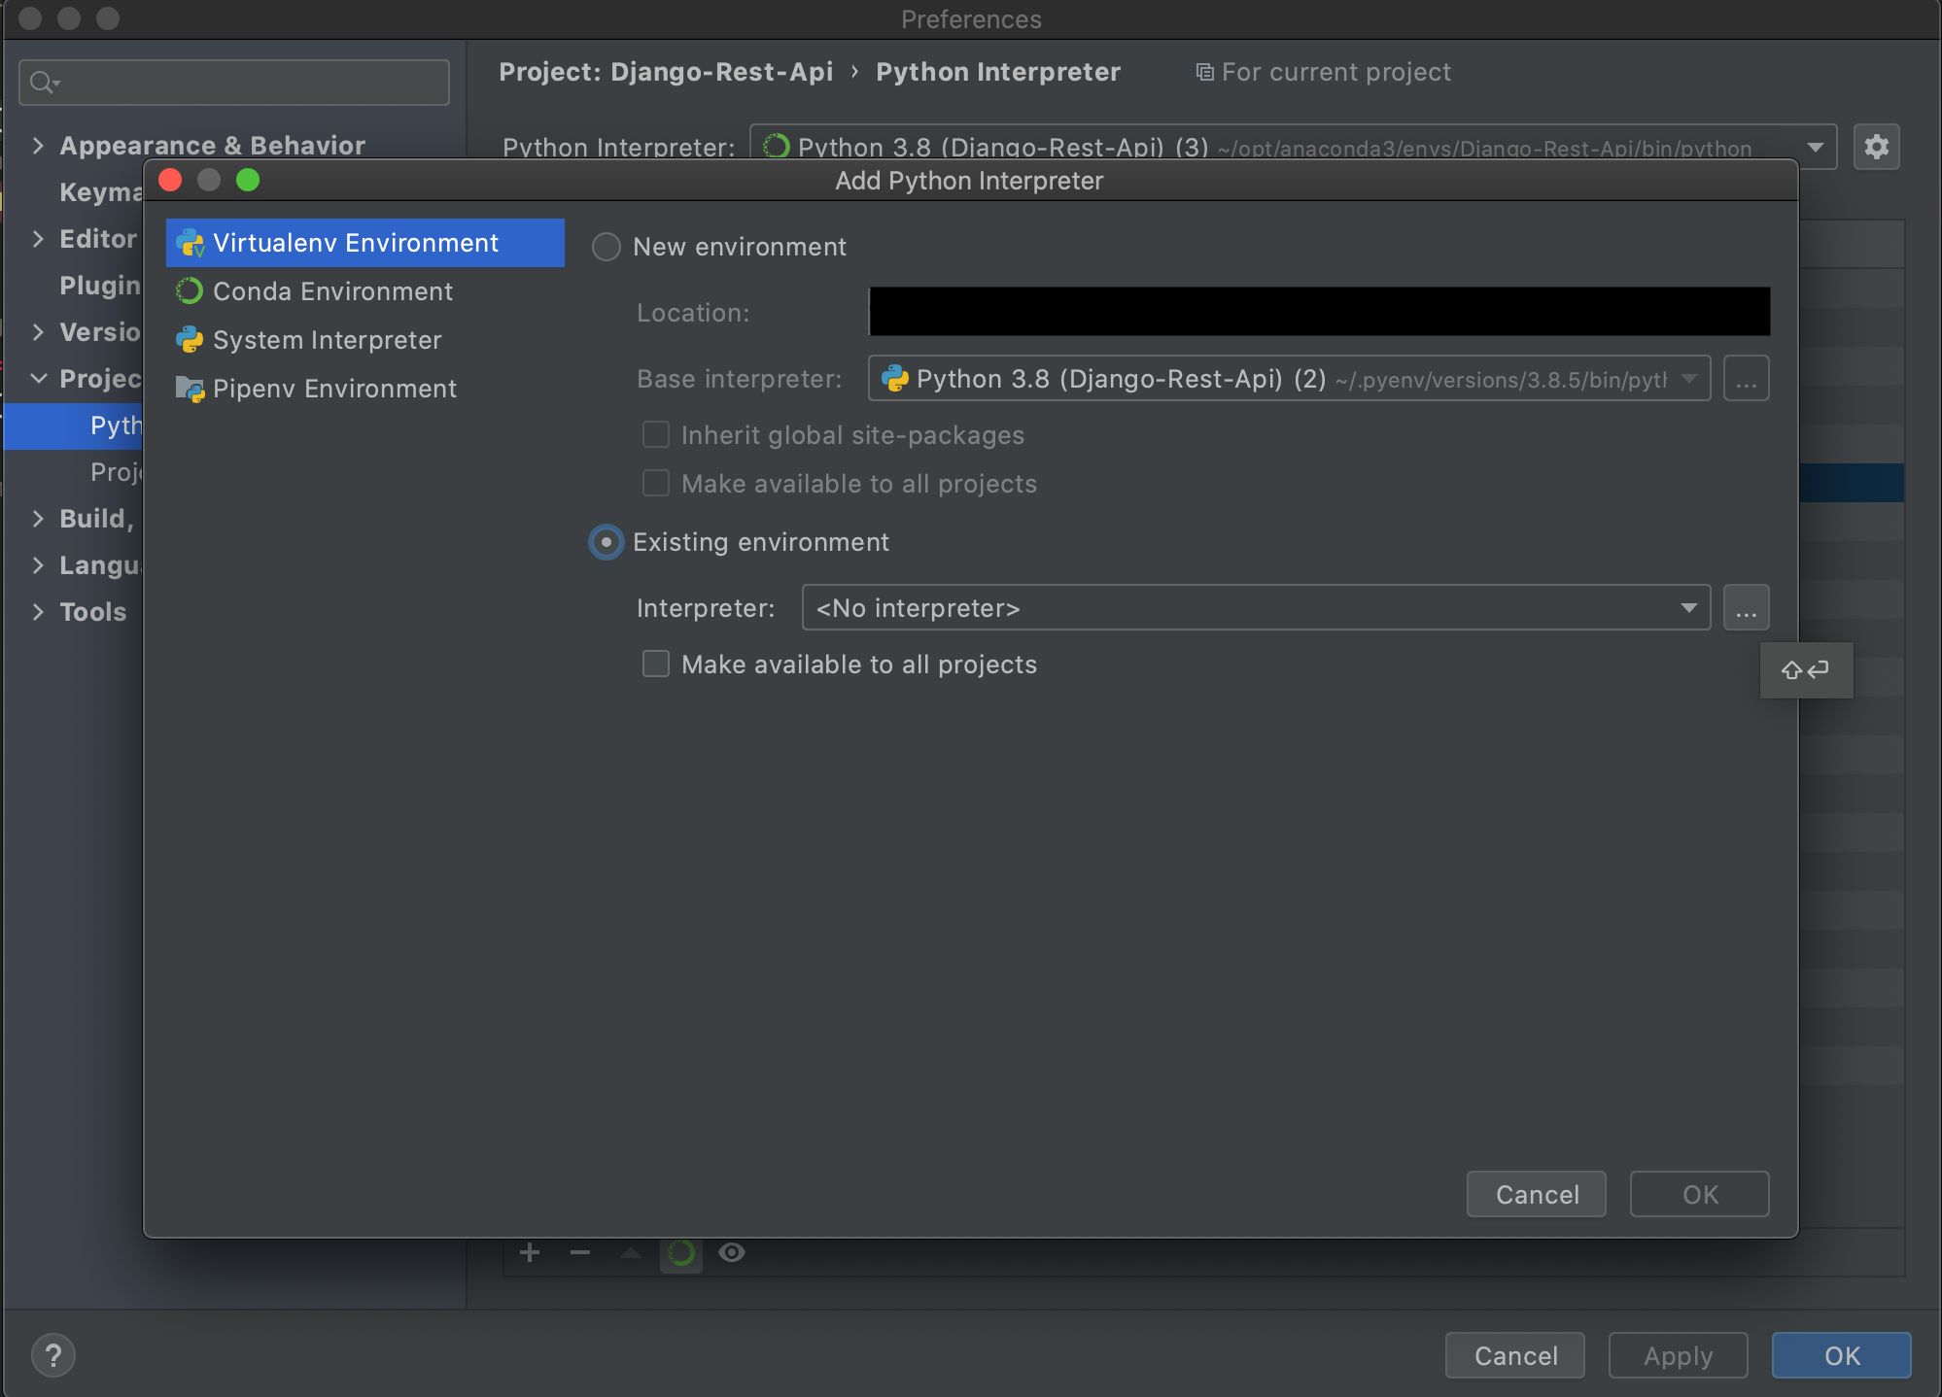Click Apply in the Preferences window
Image resolution: width=1942 pixels, height=1397 pixels.
1678,1355
